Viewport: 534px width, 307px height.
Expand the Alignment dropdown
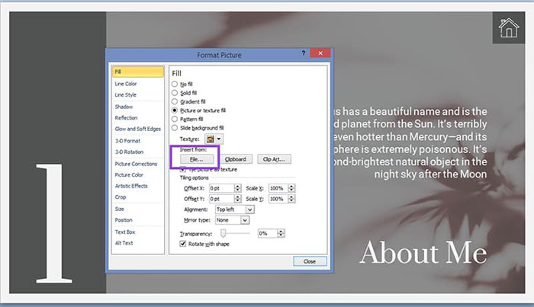[249, 209]
